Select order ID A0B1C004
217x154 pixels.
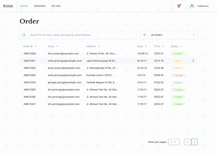pos(30,83)
